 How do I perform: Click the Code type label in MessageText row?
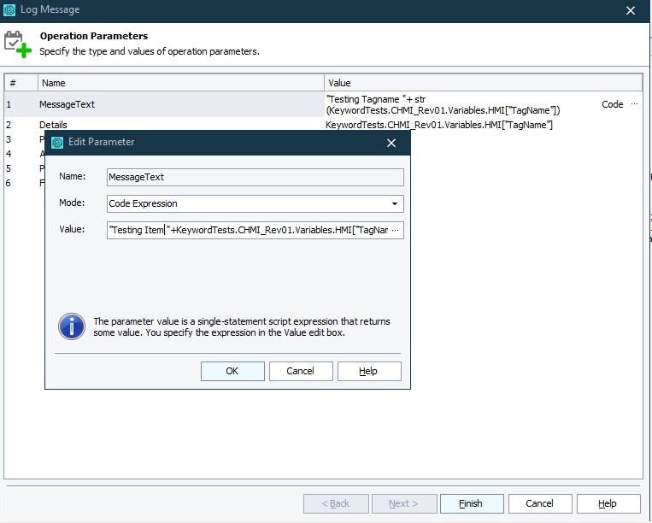coord(612,104)
